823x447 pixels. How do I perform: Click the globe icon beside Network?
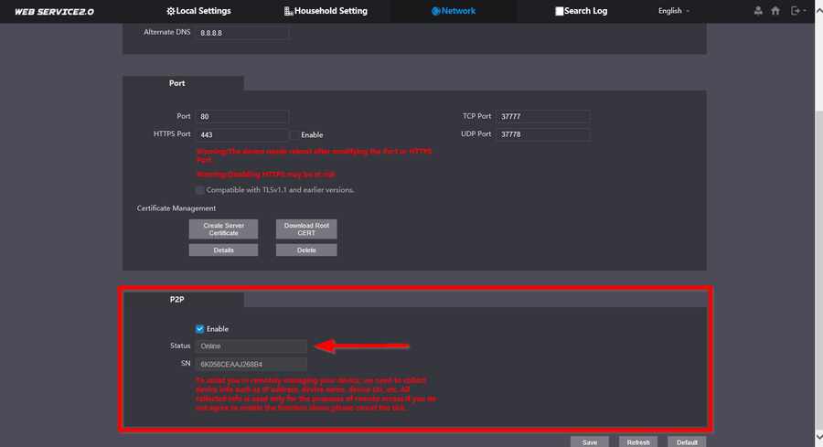[435, 11]
